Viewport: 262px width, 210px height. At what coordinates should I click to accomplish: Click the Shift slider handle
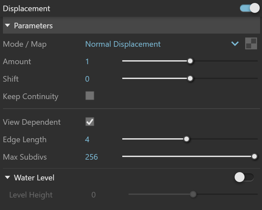(x=190, y=78)
